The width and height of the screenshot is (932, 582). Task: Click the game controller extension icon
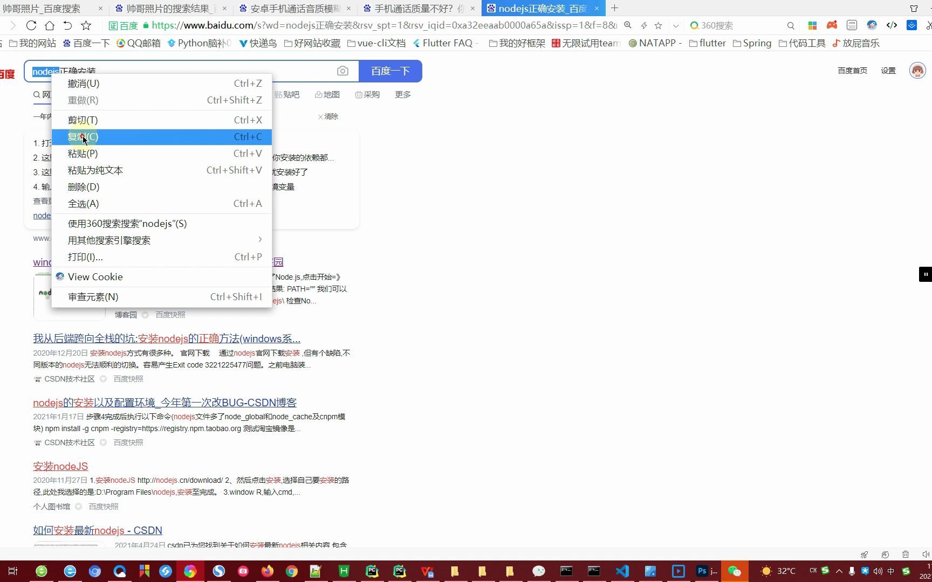pos(832,25)
